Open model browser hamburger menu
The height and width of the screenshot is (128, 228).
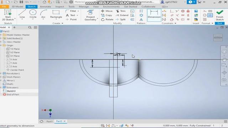[x=36, y=27]
